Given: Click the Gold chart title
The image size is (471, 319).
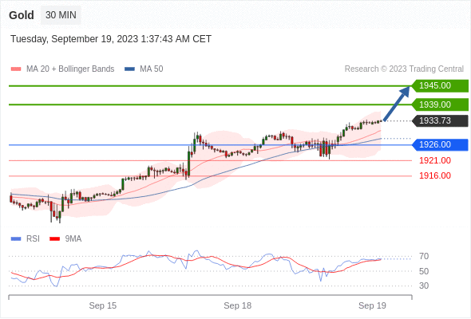Looking at the screenshot, I should pos(22,15).
